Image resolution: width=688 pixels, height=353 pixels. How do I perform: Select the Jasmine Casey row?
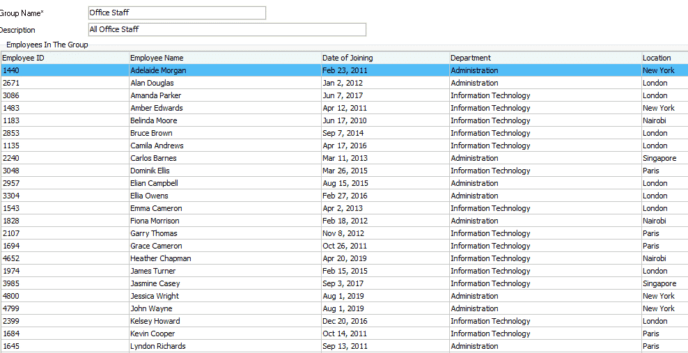coord(345,283)
